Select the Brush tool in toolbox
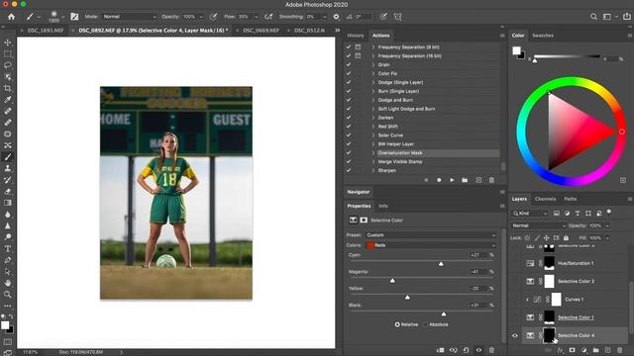The image size is (634, 356). (x=7, y=157)
